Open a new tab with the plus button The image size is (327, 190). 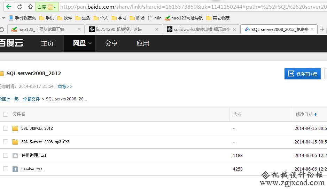pos(322,29)
